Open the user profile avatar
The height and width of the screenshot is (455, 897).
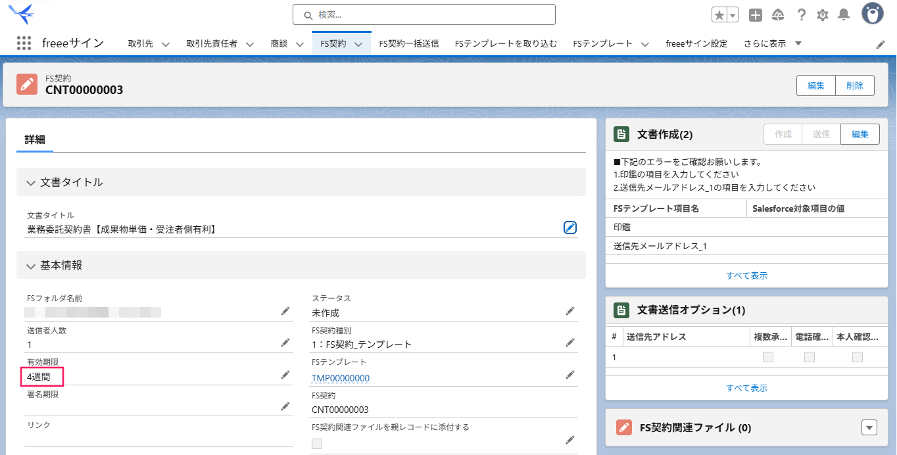[x=873, y=13]
